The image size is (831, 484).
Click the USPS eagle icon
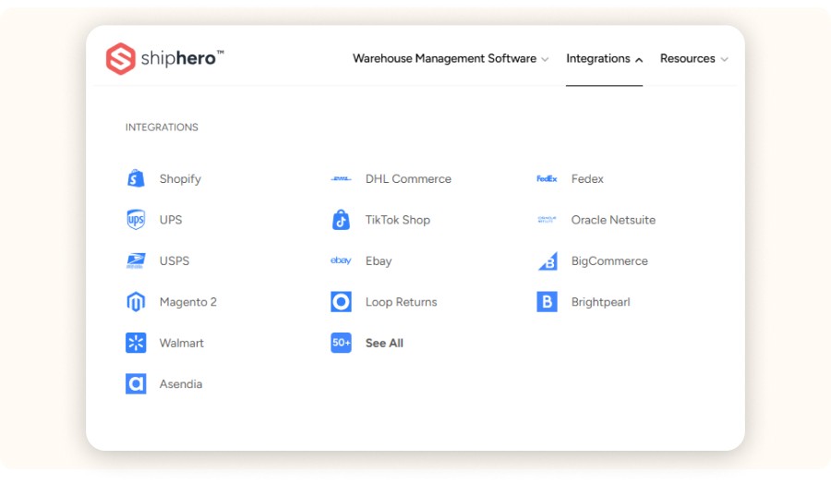pyautogui.click(x=136, y=260)
